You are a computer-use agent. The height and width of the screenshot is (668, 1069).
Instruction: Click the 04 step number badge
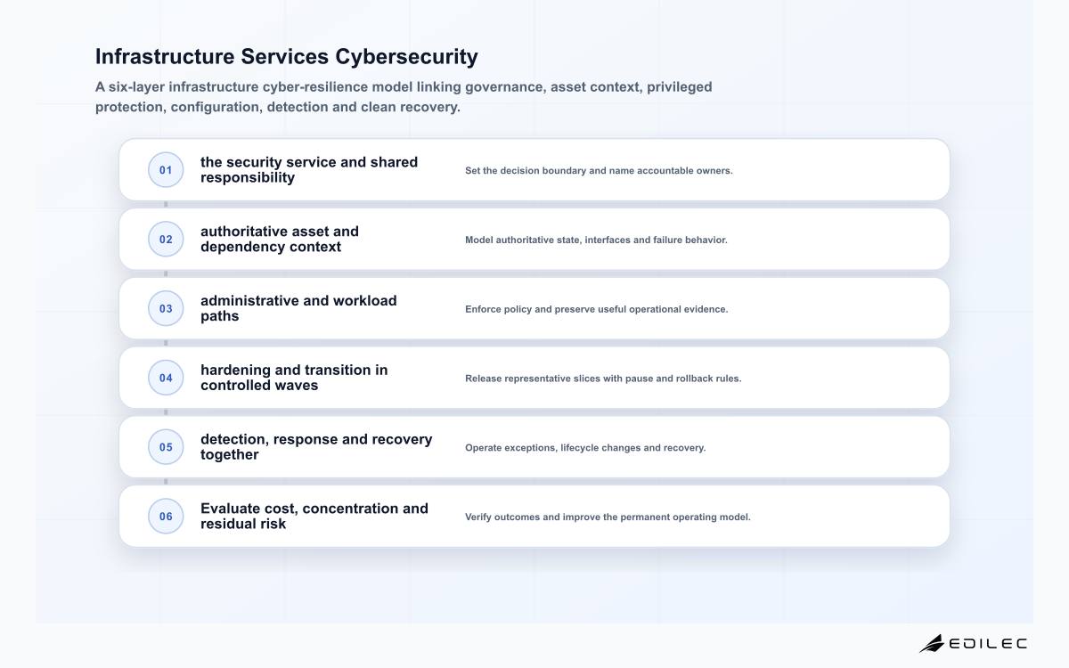point(166,378)
